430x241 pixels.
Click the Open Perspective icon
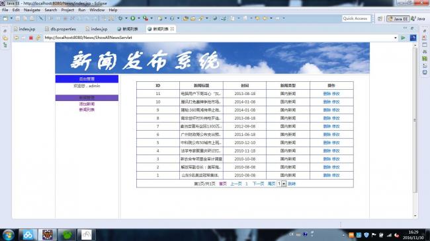[380, 18]
